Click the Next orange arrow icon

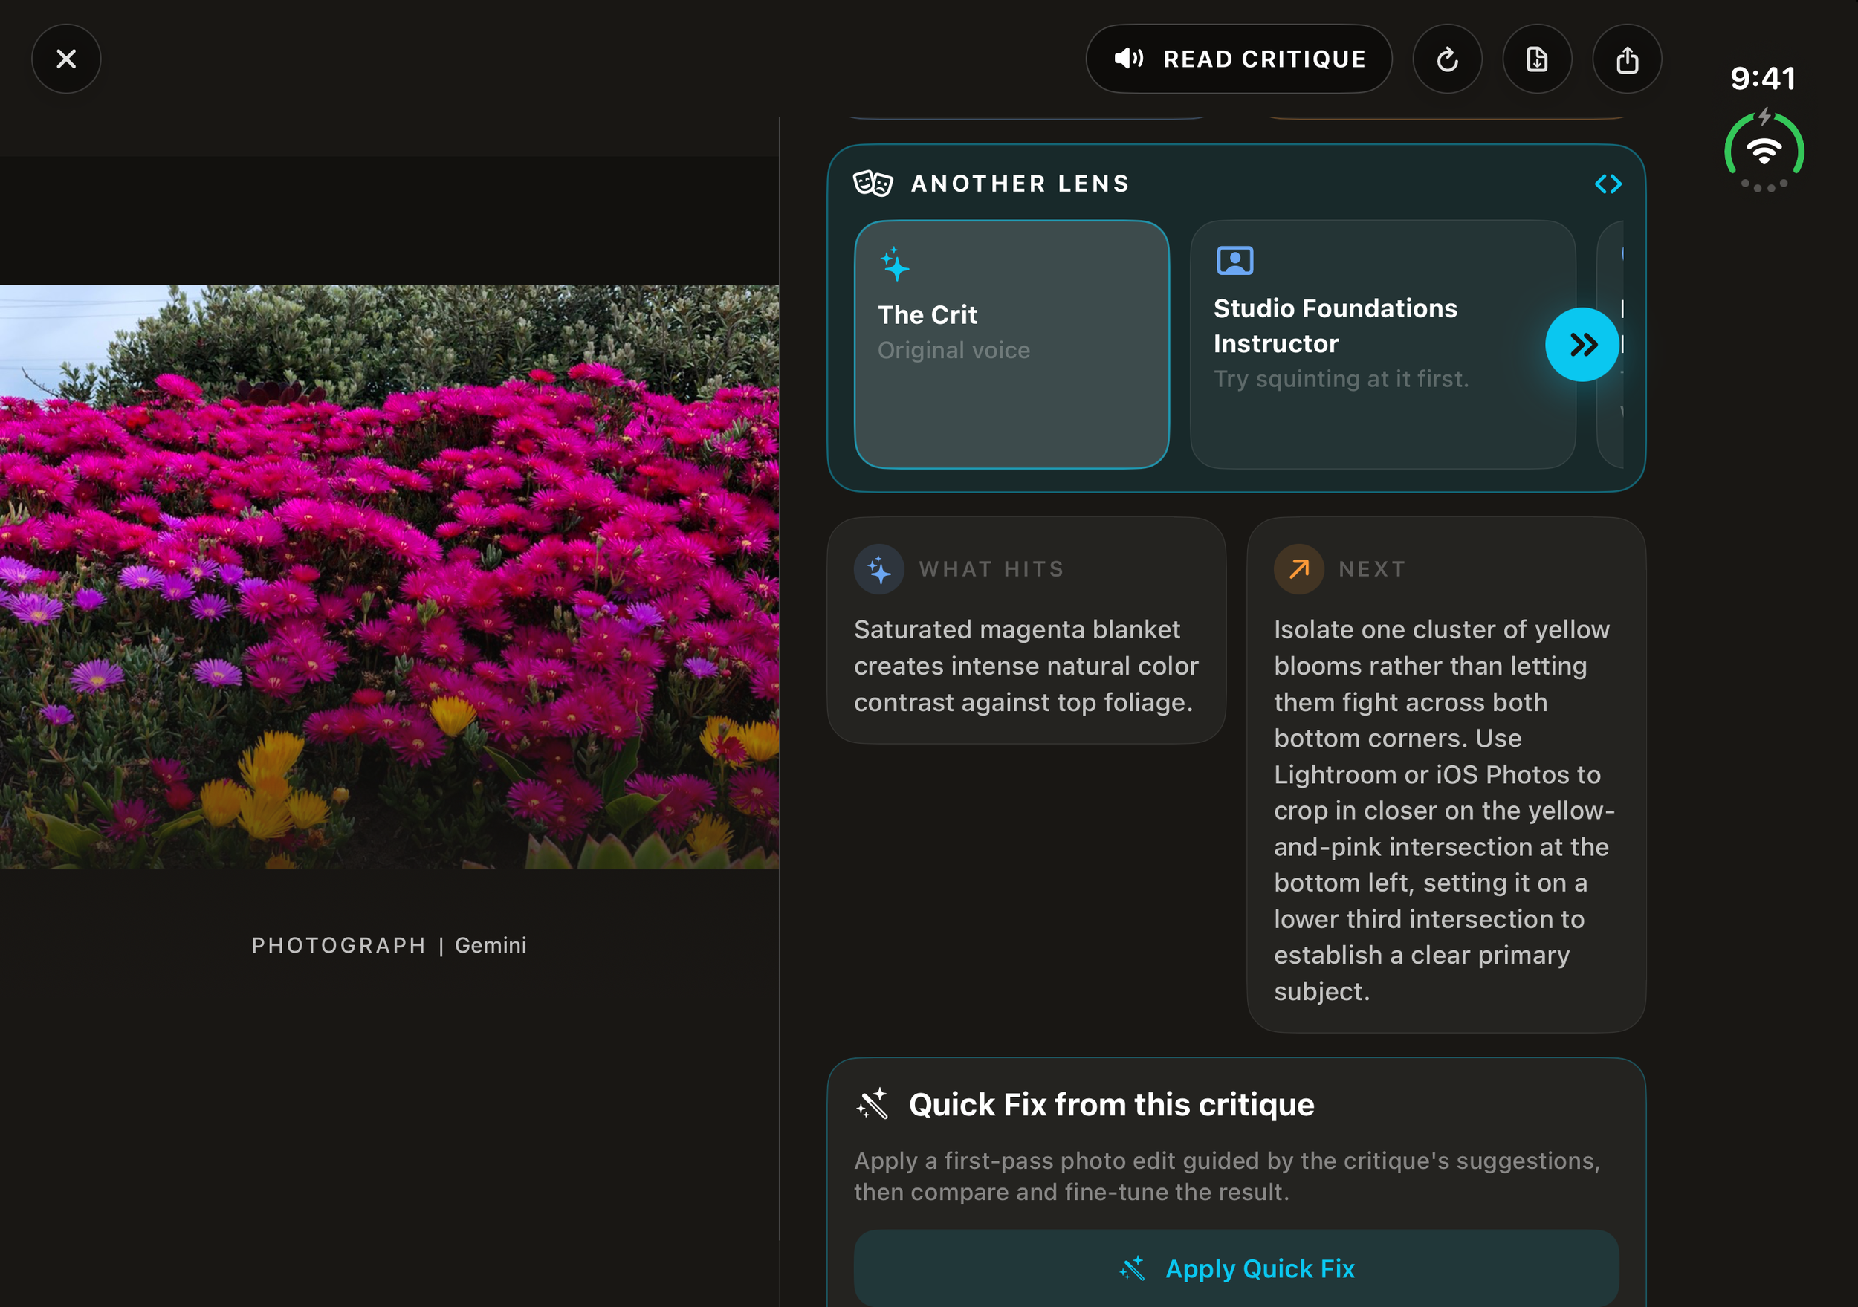(1299, 570)
